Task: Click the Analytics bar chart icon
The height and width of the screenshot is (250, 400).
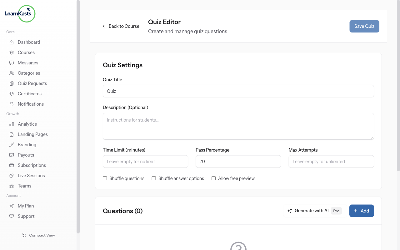Action: [11, 124]
